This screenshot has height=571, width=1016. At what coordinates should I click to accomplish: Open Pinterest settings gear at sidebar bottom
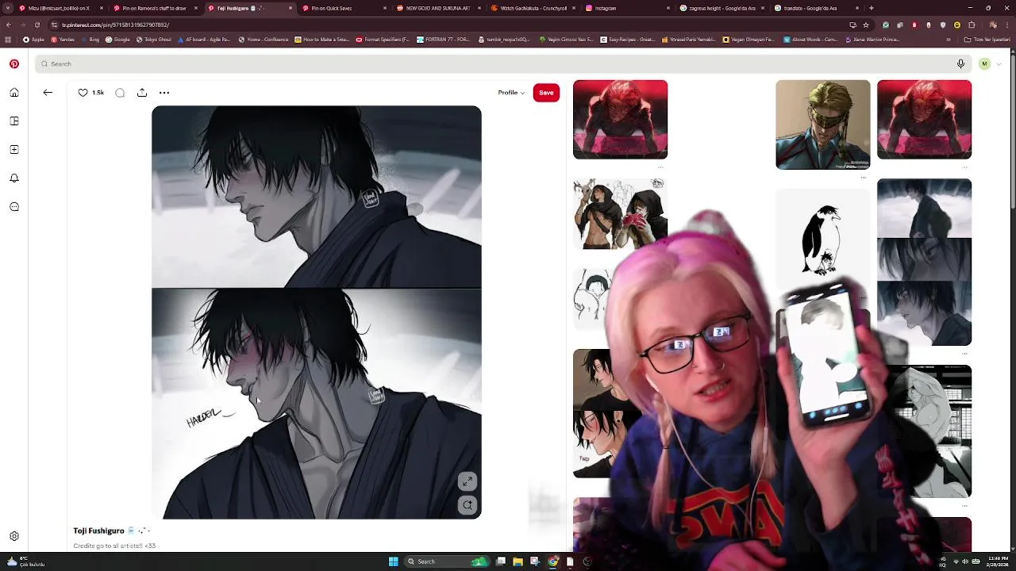(14, 536)
